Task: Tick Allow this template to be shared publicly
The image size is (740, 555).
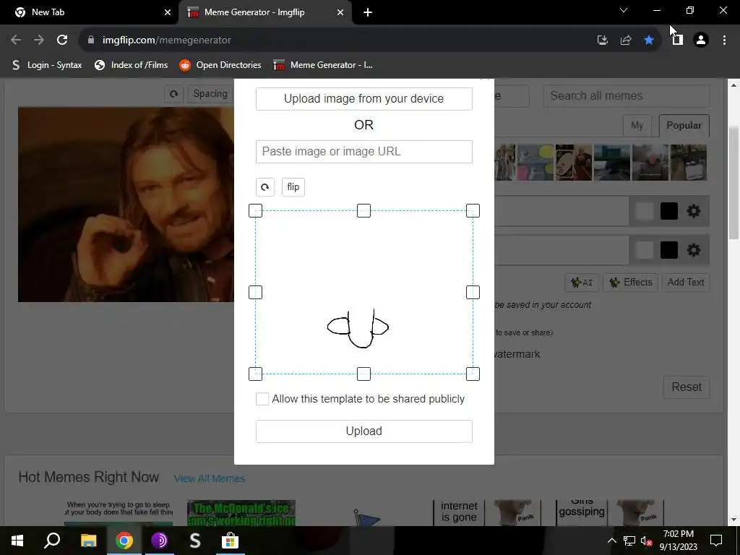Action: 262,399
